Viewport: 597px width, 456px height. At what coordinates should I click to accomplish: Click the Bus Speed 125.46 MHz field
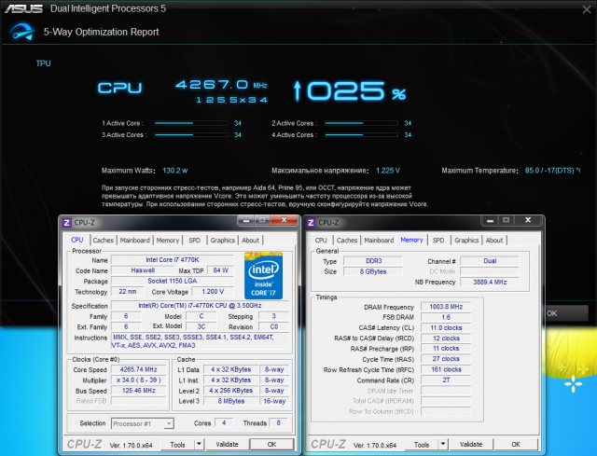point(139,391)
